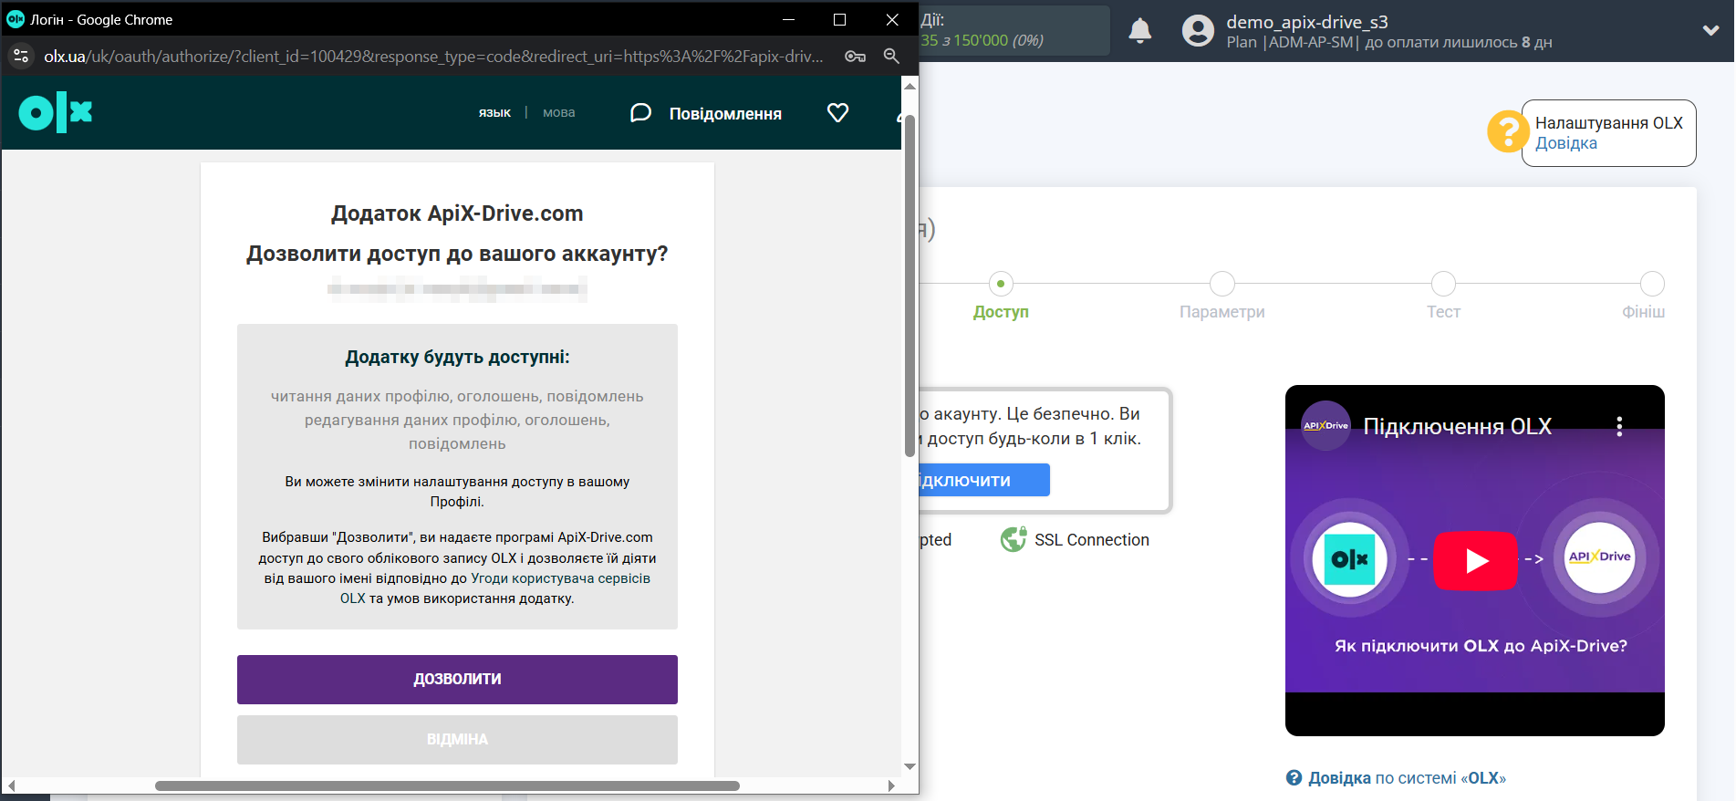Open notifications bell in ApiX-Drive header

click(1140, 31)
